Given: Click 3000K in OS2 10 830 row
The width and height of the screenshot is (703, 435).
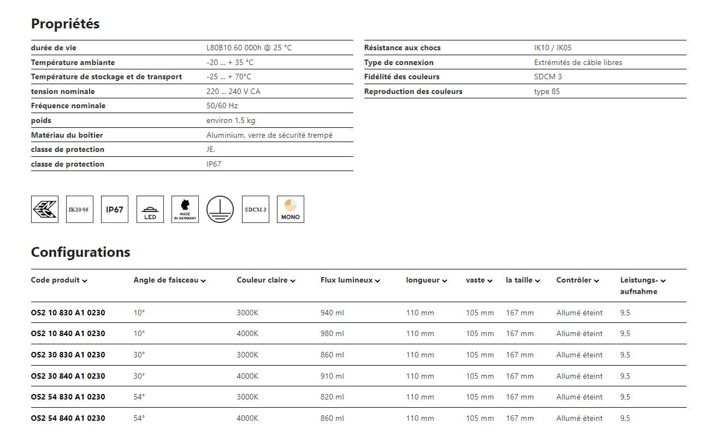Looking at the screenshot, I should point(247,313).
